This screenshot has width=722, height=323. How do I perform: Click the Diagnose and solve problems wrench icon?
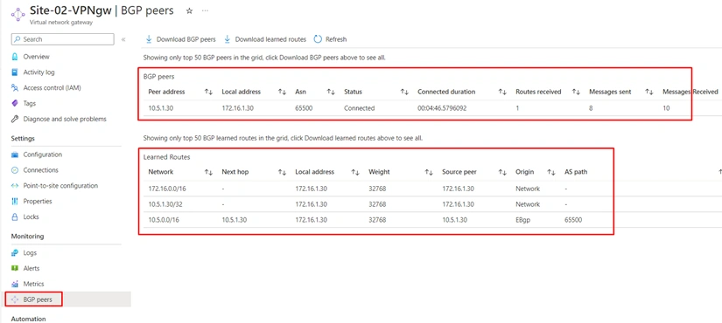[x=15, y=119]
